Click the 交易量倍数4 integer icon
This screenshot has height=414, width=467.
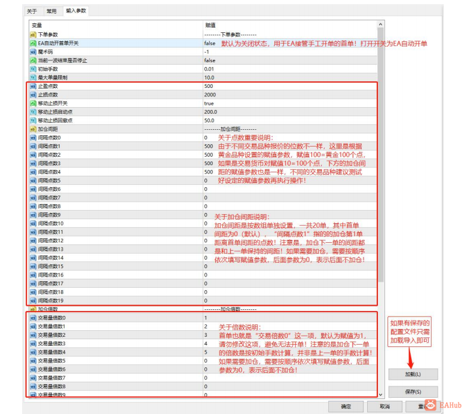coord(33,352)
